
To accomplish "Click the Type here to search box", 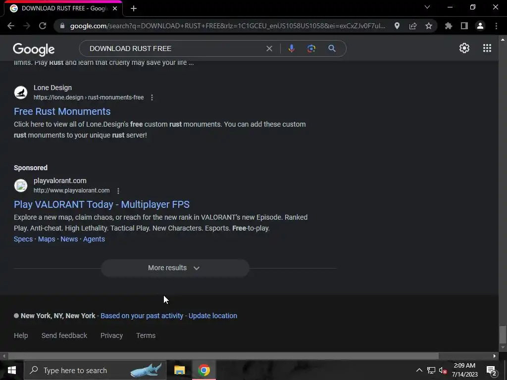I will (x=95, y=370).
